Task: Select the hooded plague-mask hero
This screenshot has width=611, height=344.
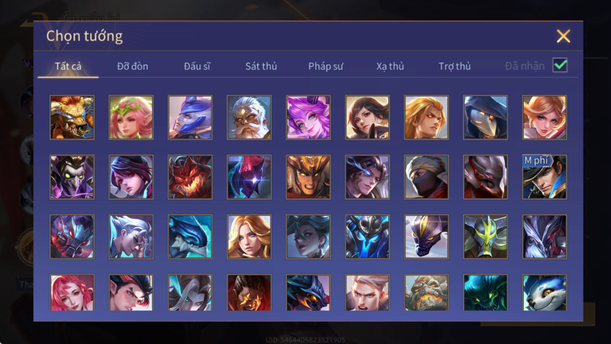Action: (x=485, y=117)
